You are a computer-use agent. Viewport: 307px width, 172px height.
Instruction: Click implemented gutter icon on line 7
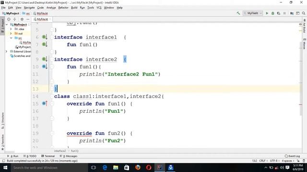tap(45, 44)
